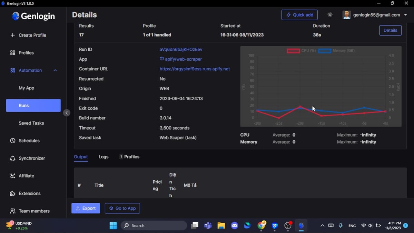Click the Extensions puzzle icon
Image resolution: width=414 pixels, height=233 pixels.
click(13, 194)
